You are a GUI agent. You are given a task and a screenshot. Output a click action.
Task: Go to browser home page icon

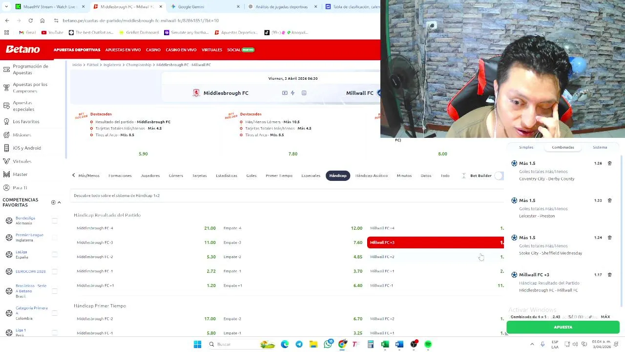click(42, 21)
